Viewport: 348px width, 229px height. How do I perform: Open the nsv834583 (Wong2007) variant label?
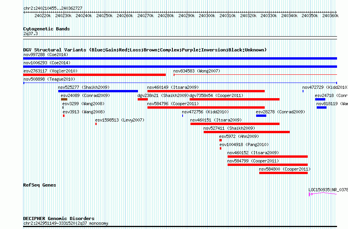click(x=197, y=71)
